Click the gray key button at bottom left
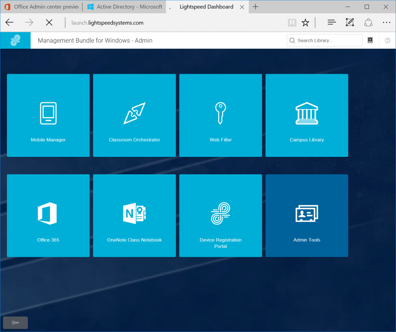 15,323
